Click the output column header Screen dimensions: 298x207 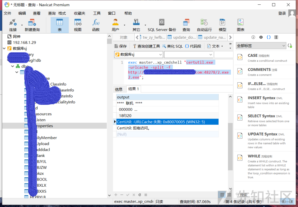click(167, 97)
